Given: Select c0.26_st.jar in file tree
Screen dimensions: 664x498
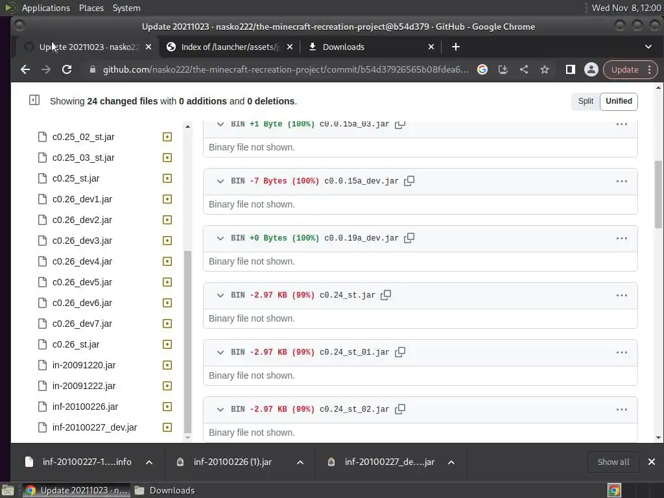Looking at the screenshot, I should coord(76,344).
